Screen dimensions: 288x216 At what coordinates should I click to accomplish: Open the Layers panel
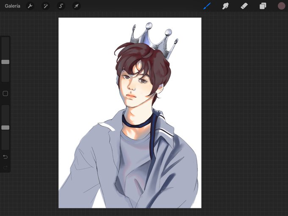(x=263, y=6)
